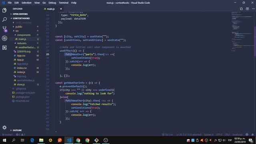This screenshot has width=256, height=144.
Task: Change file encoding via UTF-8
Action: [219, 135]
